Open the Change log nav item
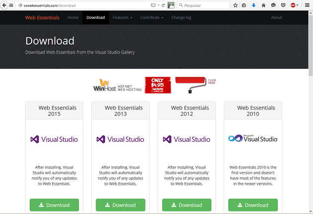 pos(181,17)
